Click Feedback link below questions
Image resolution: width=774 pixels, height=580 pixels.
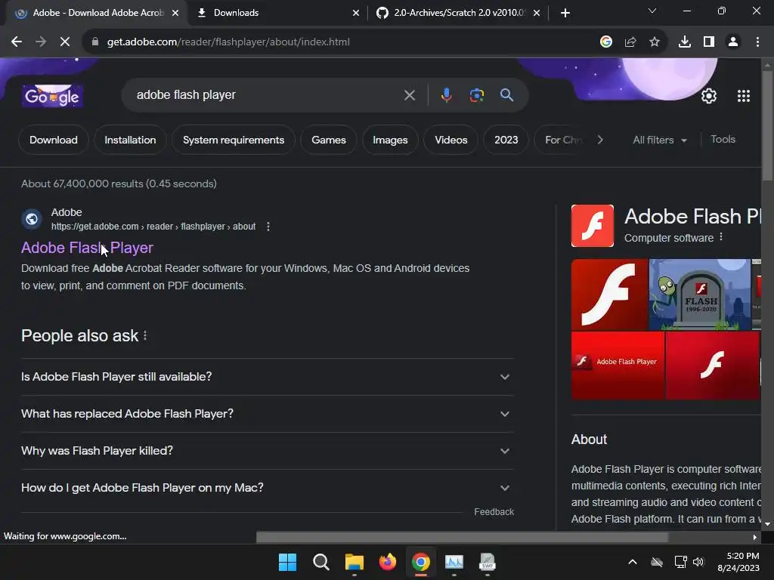point(494,512)
